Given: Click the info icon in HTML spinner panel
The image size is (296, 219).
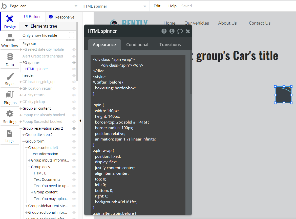Looking at the screenshot, I should click(172, 31).
